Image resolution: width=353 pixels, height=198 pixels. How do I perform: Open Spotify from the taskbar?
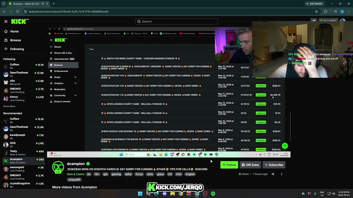pos(213,194)
